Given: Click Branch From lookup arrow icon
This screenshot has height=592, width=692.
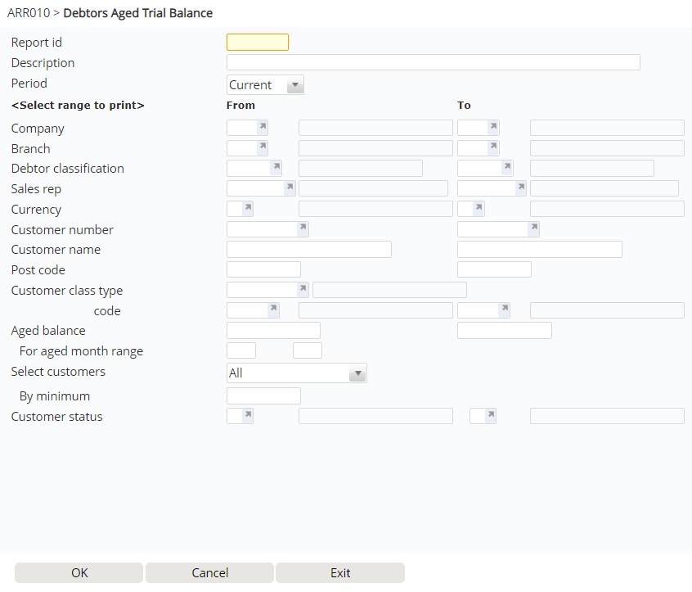Looking at the screenshot, I should 262,148.
